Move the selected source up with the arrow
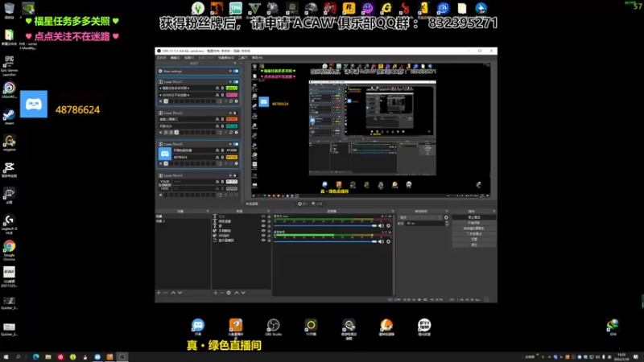 pos(237,293)
